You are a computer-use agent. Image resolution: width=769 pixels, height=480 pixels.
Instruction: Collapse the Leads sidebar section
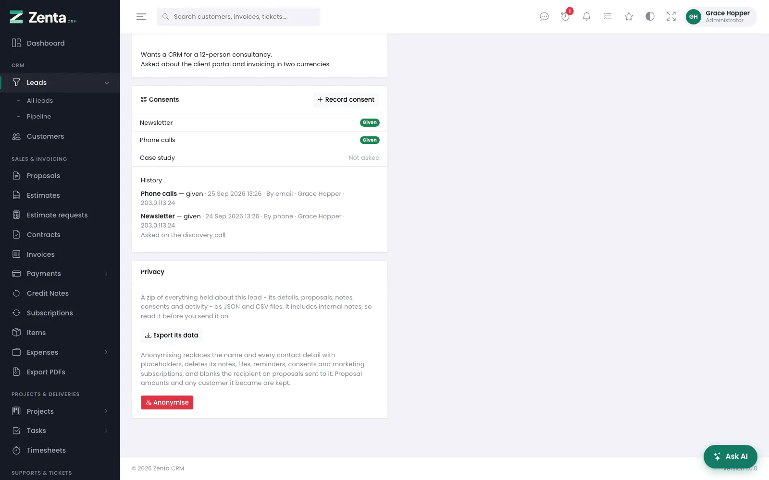coord(60,83)
